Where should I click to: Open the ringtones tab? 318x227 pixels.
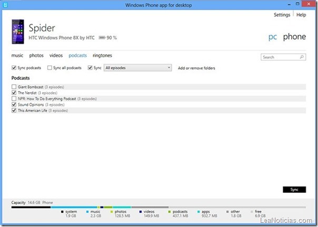pos(102,55)
